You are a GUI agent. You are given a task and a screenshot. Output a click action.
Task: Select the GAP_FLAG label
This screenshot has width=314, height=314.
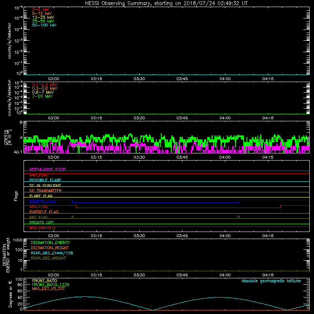click(x=38, y=175)
